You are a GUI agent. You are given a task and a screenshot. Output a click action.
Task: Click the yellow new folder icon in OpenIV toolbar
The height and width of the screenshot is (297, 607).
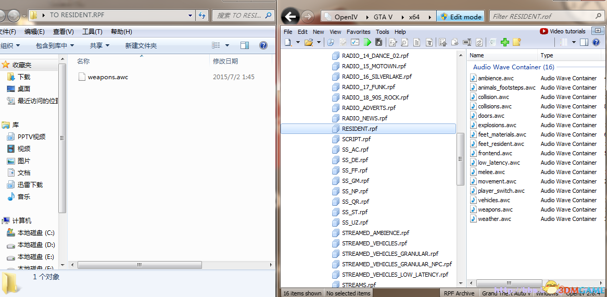pyautogui.click(x=517, y=42)
